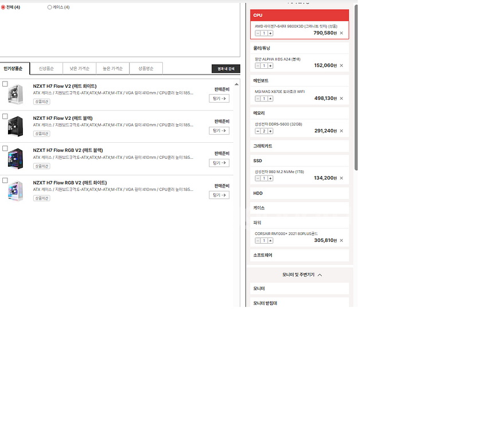Check the NZXT H7 Flow V2 (매트 블랙) checkbox
The height and width of the screenshot is (430, 499).
(5, 116)
